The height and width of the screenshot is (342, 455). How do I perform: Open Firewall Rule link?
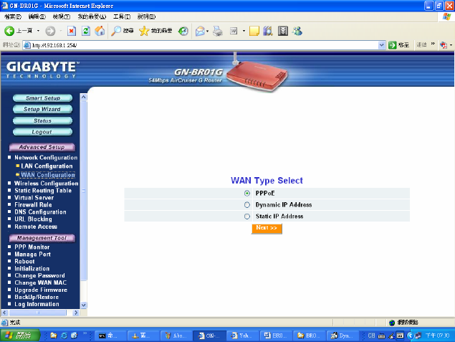[33, 204]
